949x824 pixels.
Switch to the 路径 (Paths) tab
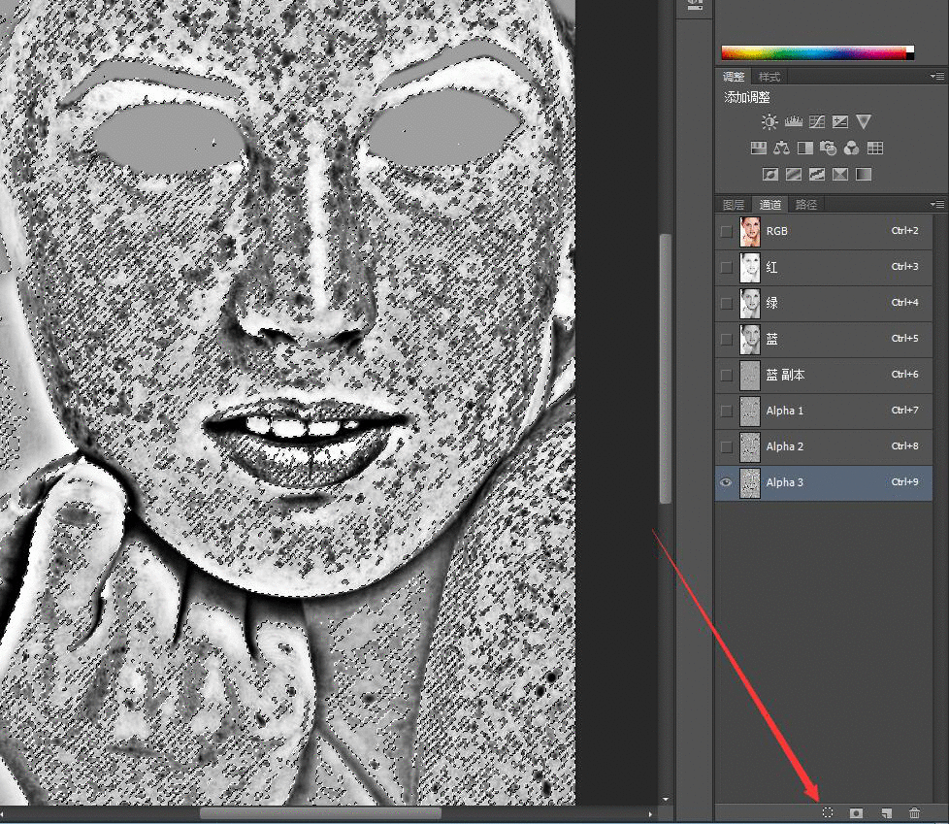pyautogui.click(x=805, y=205)
